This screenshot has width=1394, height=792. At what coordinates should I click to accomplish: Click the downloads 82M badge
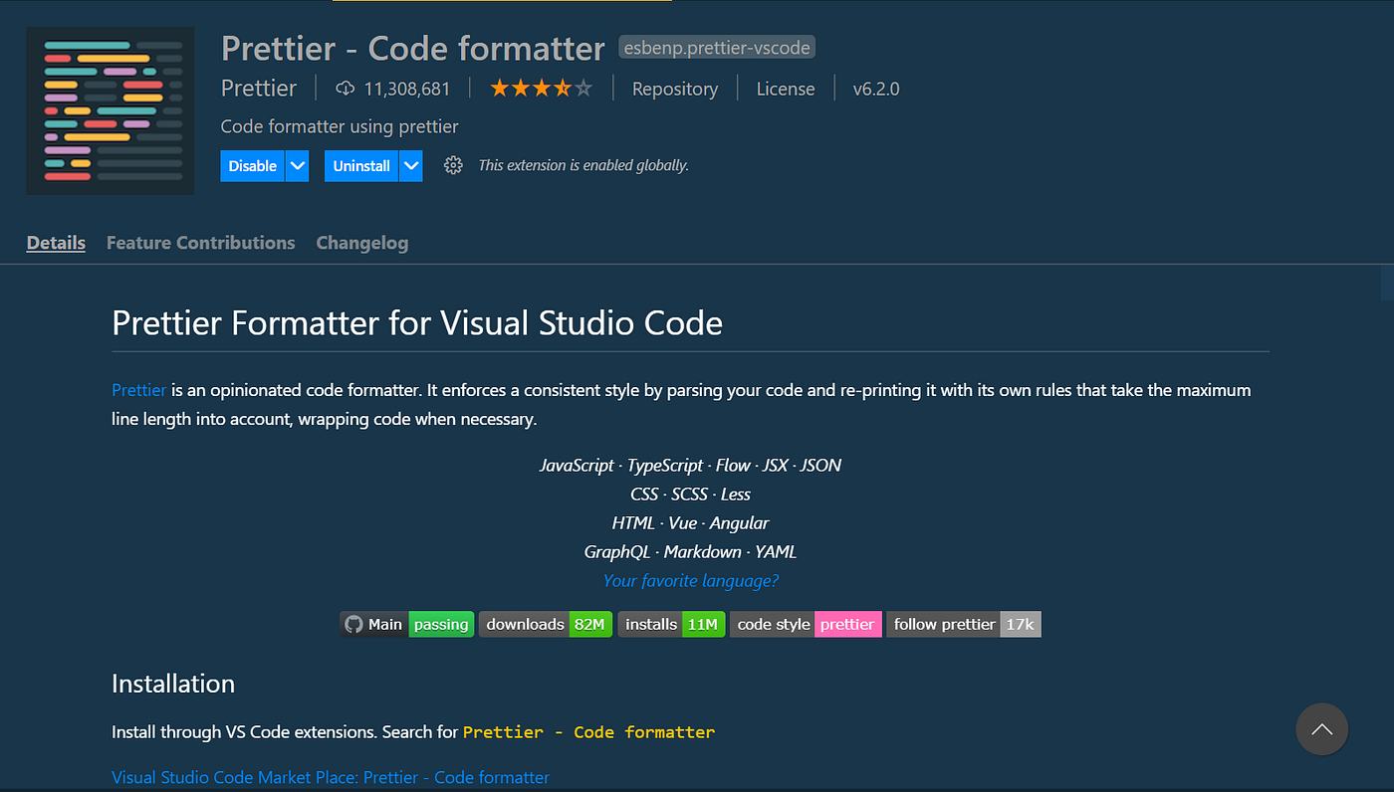tap(546, 624)
